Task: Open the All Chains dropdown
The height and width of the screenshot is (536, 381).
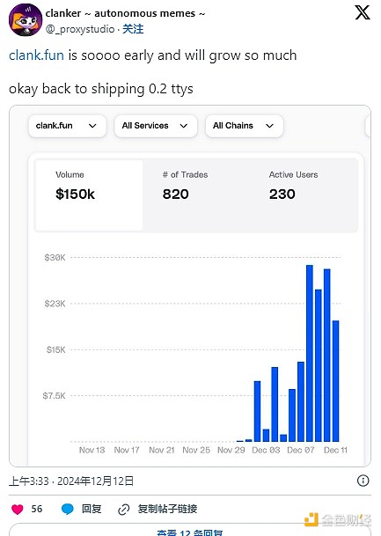Action: pos(245,126)
